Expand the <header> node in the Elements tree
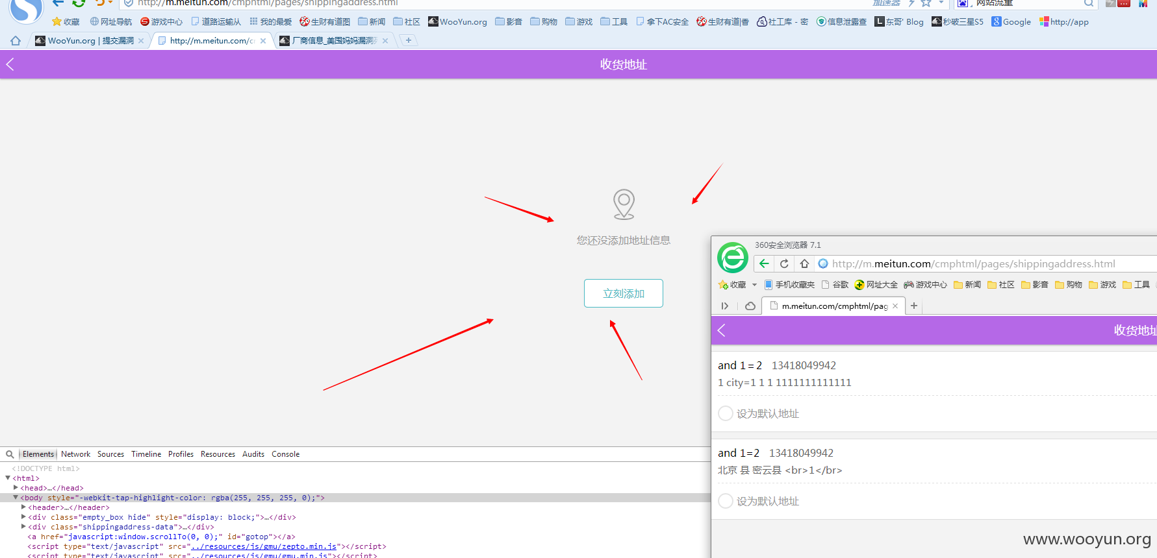The width and height of the screenshot is (1157, 558). click(23, 507)
